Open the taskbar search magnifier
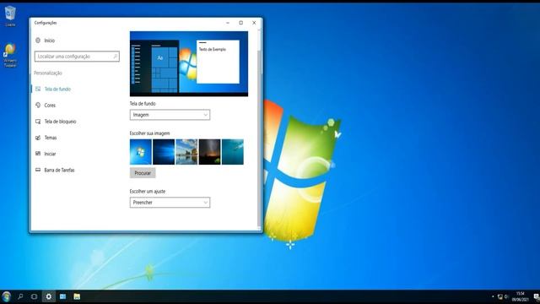The image size is (540, 304). (x=20, y=296)
